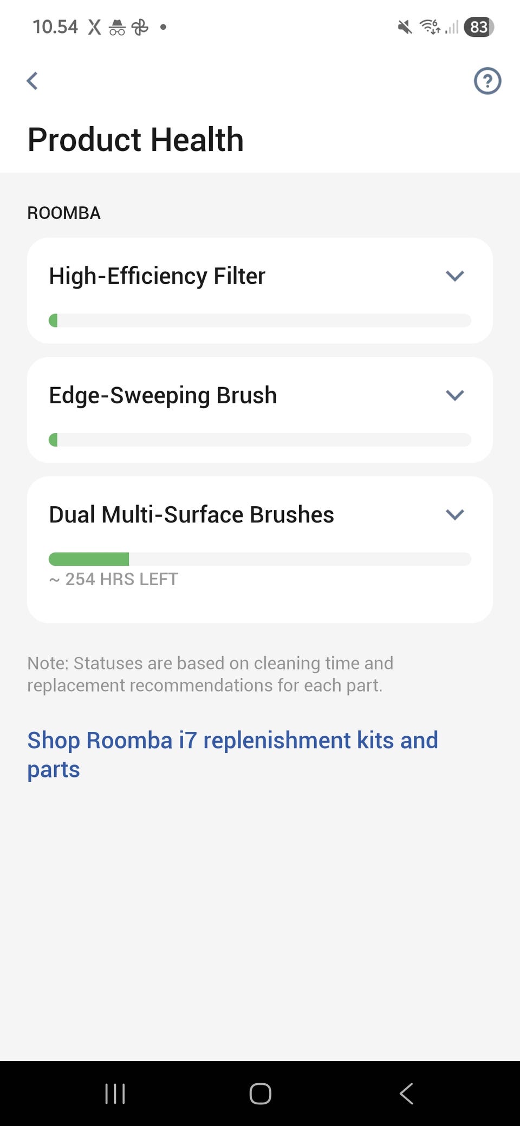Tap the 254 HRS LEFT label
The height and width of the screenshot is (1126, 520).
114,579
